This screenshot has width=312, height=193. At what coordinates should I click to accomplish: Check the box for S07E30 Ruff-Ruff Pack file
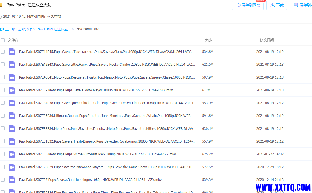coord(3,154)
